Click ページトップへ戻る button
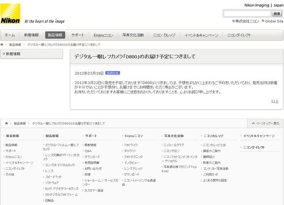This screenshot has height=205, width=284. point(265,123)
